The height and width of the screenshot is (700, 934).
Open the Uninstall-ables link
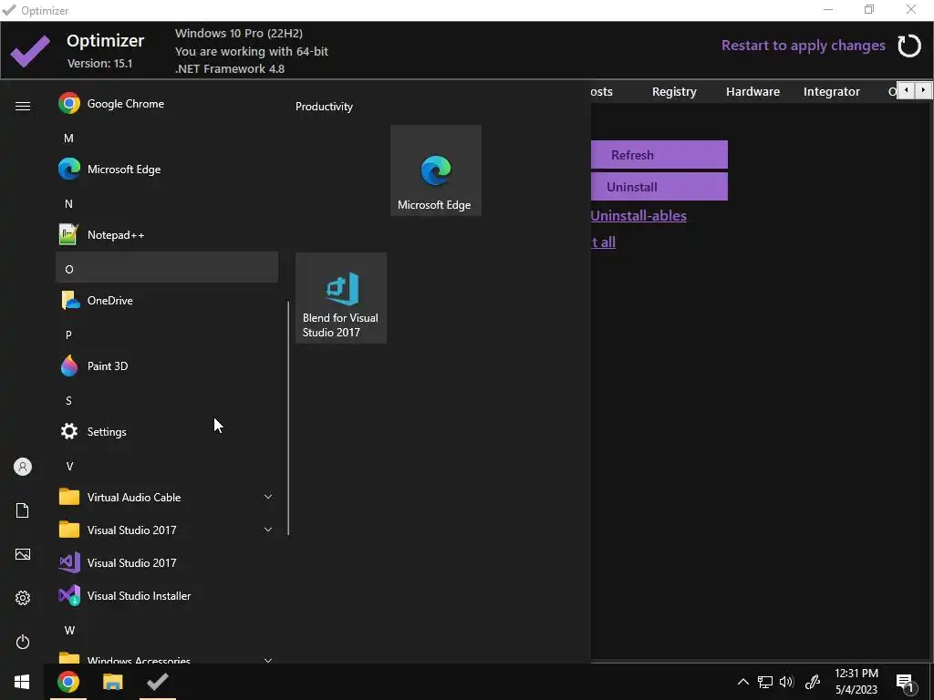coord(638,215)
